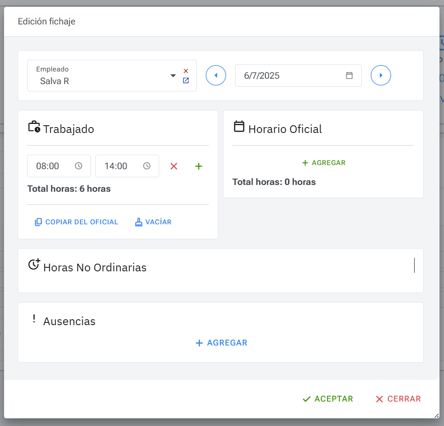Viewport: 444px width, 426px height.
Task: Open employee record via external link icon
Action: 186,80
